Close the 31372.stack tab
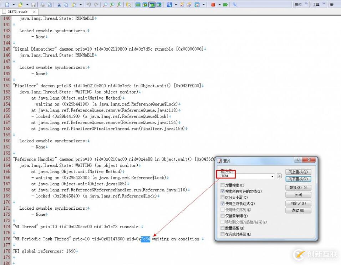Screen dimensions: 341x265 point(34,12)
